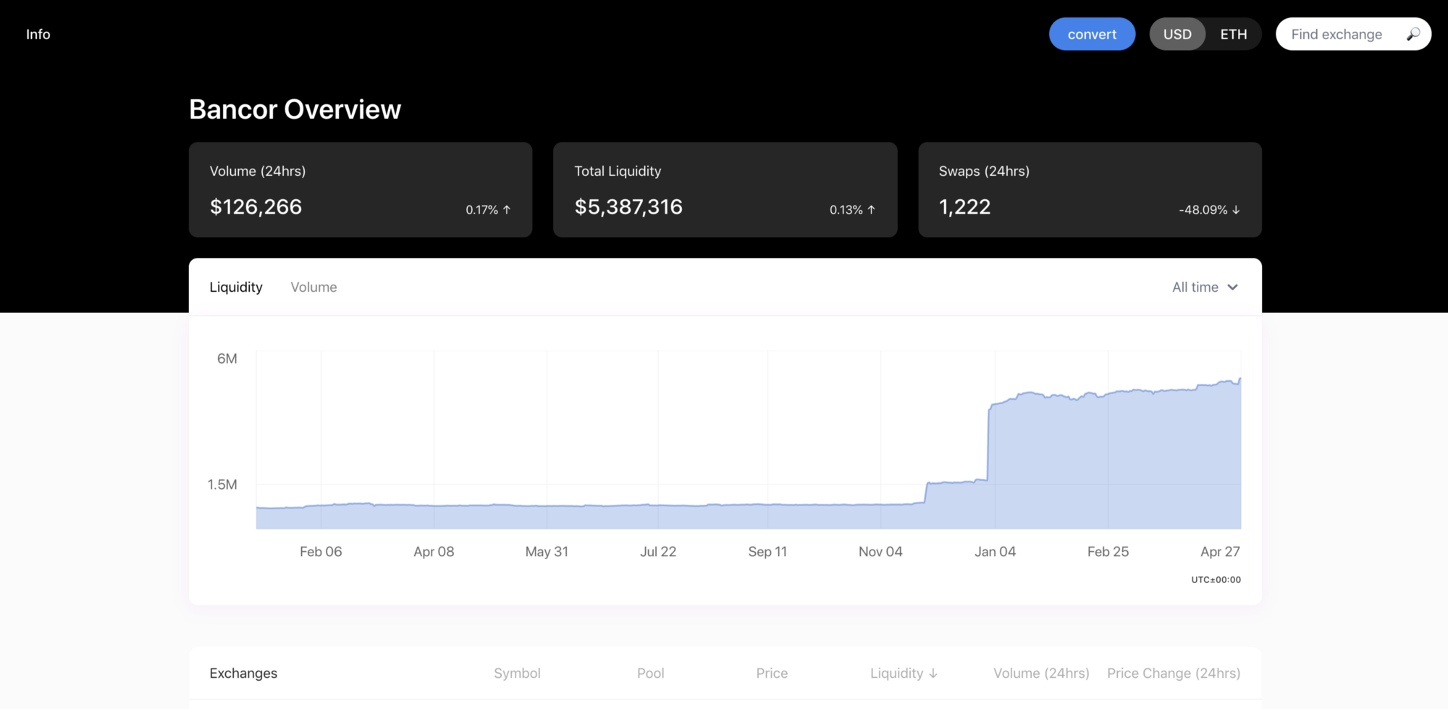Click the search magnifier icon
Screen dimensions: 1448x709
pyautogui.click(x=1414, y=33)
